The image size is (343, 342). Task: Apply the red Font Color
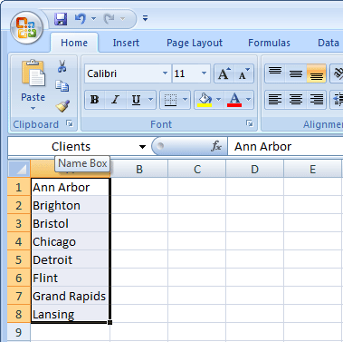pos(234,99)
